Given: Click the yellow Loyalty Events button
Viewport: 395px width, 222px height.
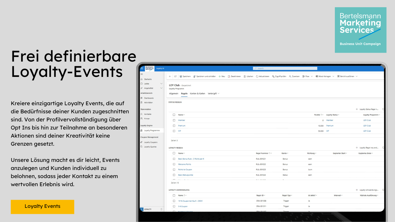Looking at the screenshot, I should coord(43,207).
